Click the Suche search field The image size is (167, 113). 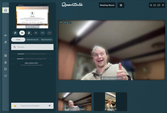32,47
